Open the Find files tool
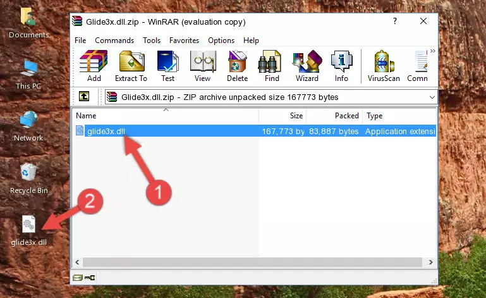Screen dimensions: 486x298 pos(272,66)
